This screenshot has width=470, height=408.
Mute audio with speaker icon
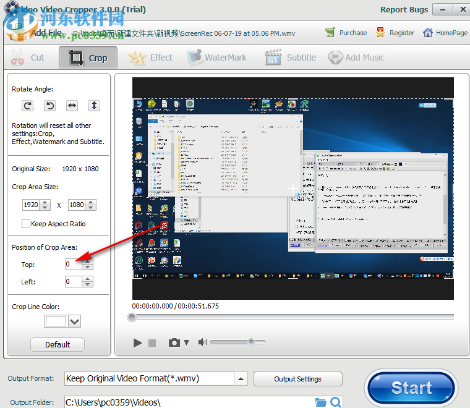pyautogui.click(x=202, y=342)
